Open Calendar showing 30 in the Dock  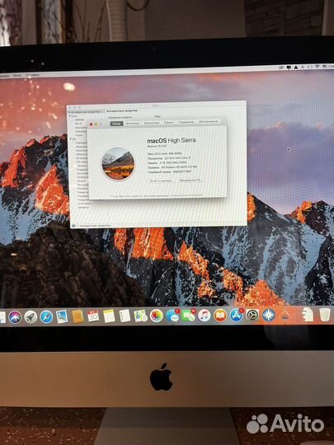click(93, 316)
